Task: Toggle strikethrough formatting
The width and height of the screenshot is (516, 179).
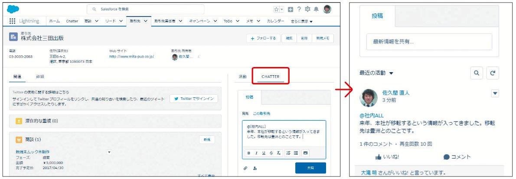Action: coord(271,153)
